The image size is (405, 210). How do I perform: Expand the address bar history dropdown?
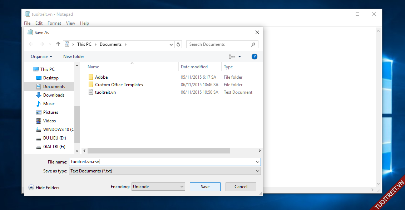(x=171, y=44)
